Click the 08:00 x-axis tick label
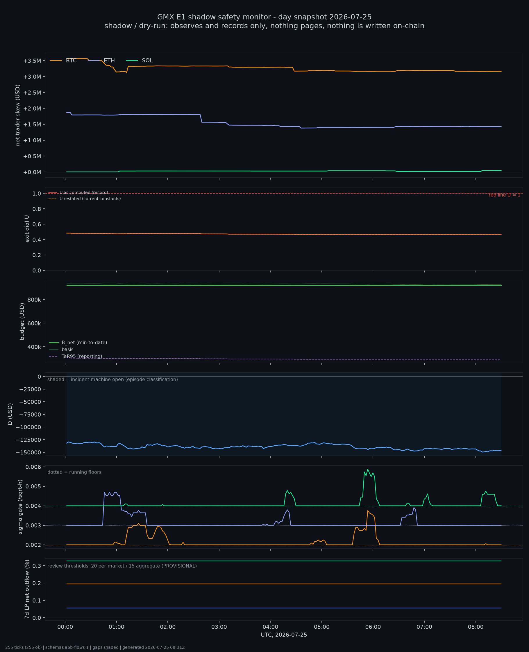 click(x=476, y=627)
